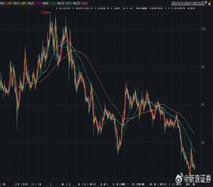Click the 8.0 price axis label
The image size is (213, 187).
[203, 67]
